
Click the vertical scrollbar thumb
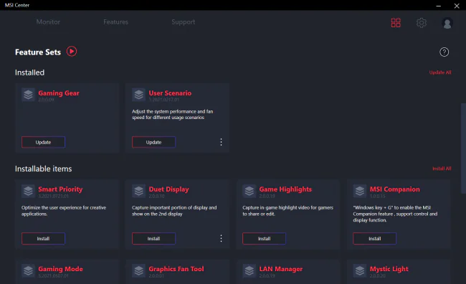pyautogui.click(x=463, y=148)
